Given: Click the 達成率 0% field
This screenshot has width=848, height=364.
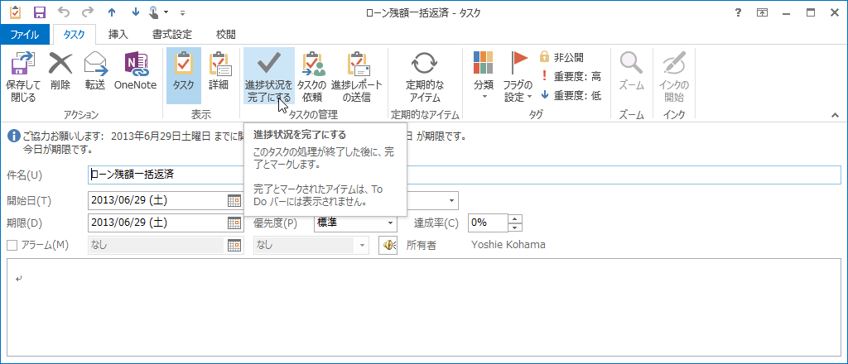Looking at the screenshot, I should point(488,223).
